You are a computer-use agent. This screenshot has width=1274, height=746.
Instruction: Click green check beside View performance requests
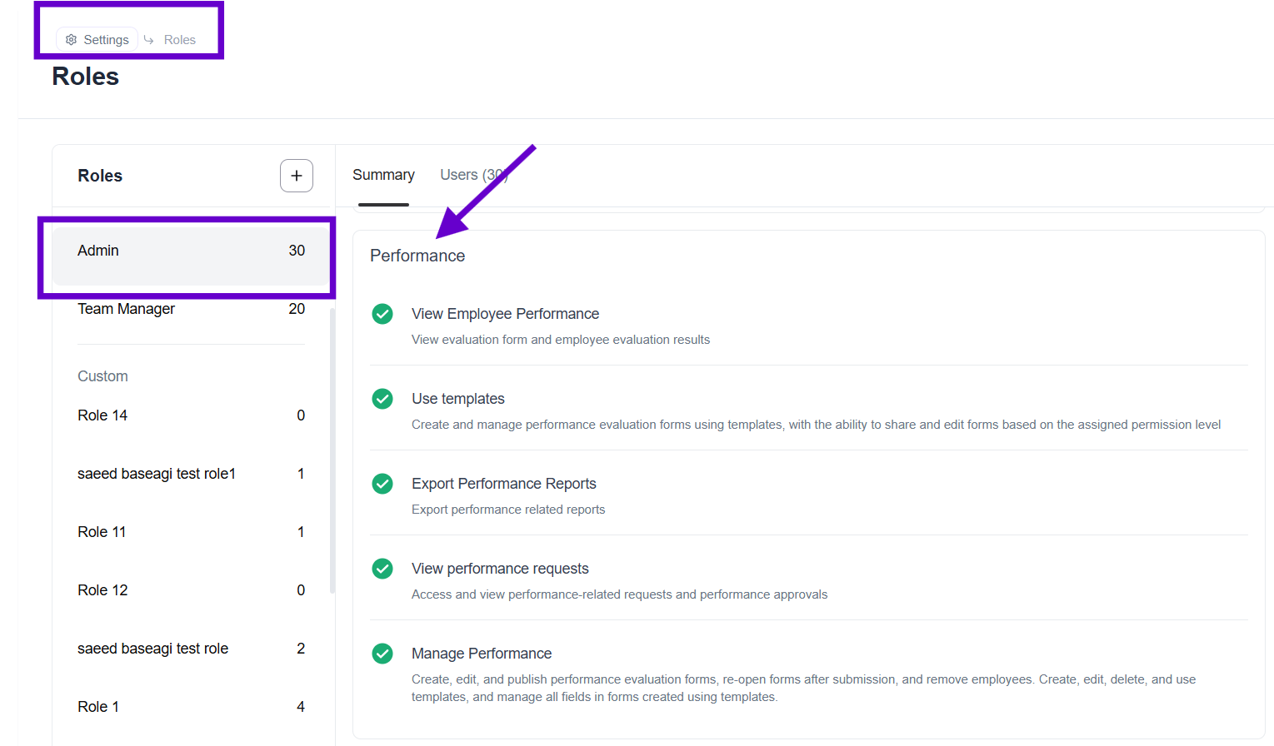(382, 569)
